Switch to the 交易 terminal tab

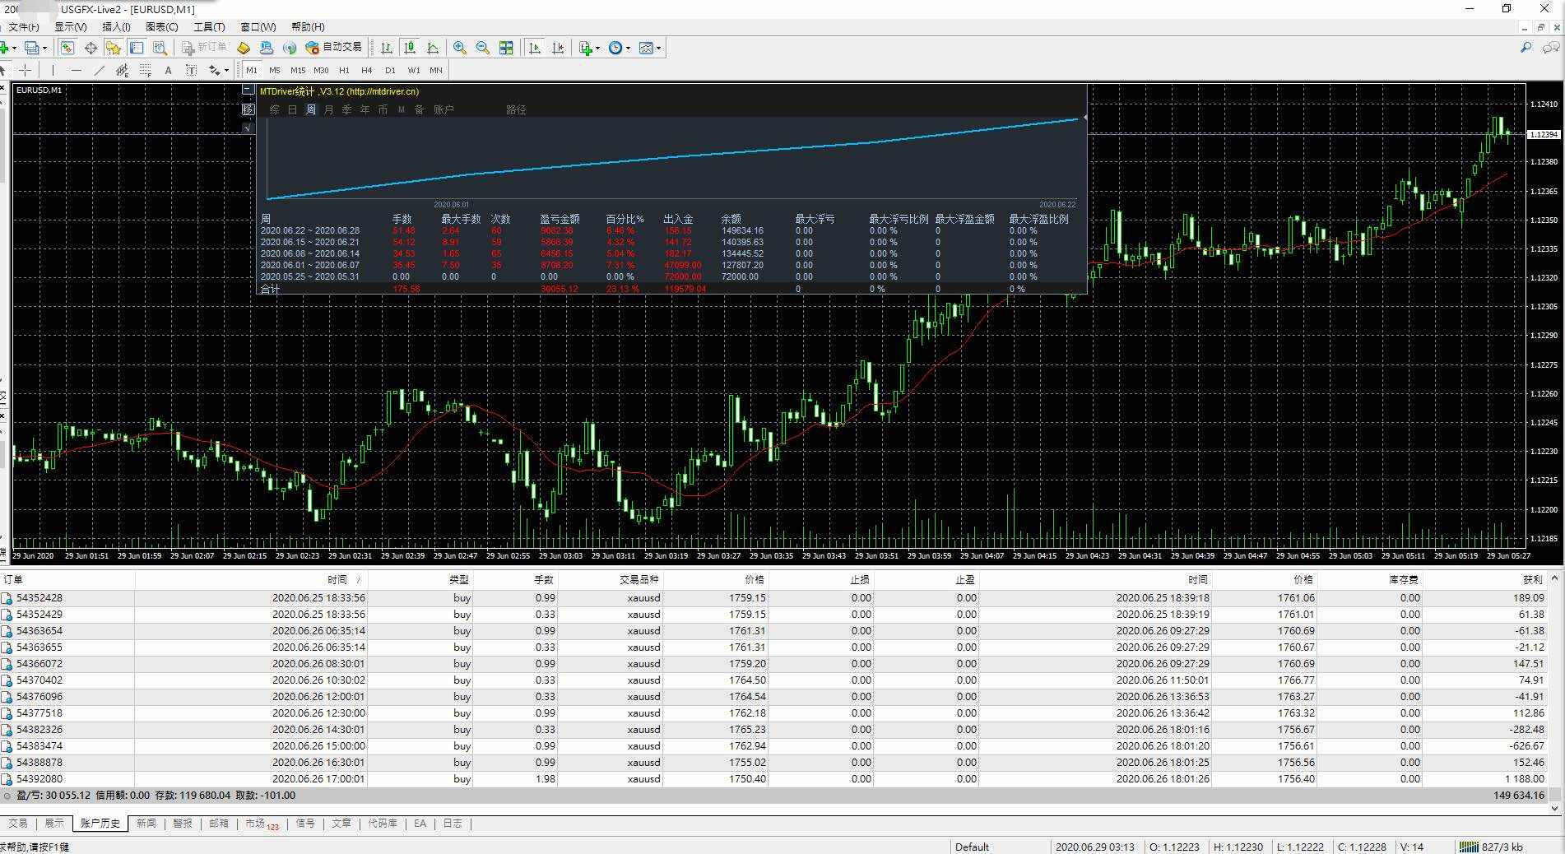pos(18,823)
